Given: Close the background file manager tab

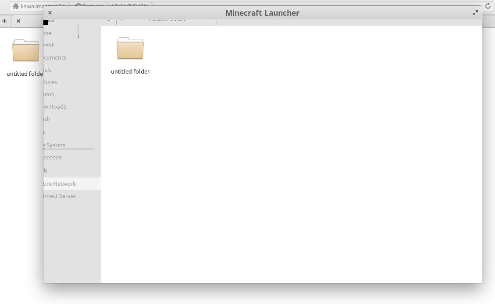Looking at the screenshot, I should tap(18, 21).
